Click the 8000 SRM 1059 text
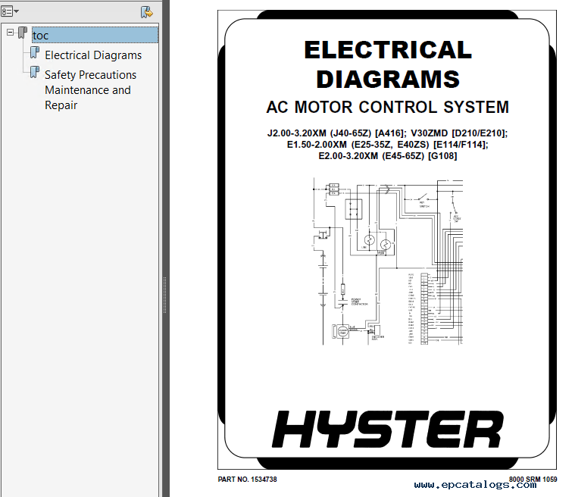Viewport: 575px width, 497px height. pos(533,479)
